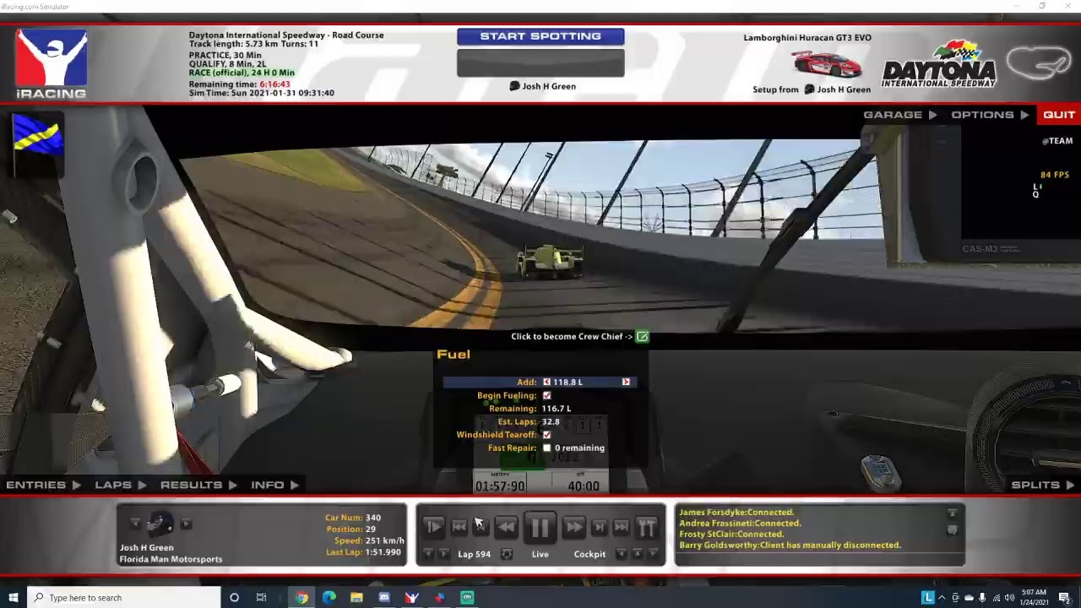
Task: Open Task View in the taskbar
Action: [261, 598]
